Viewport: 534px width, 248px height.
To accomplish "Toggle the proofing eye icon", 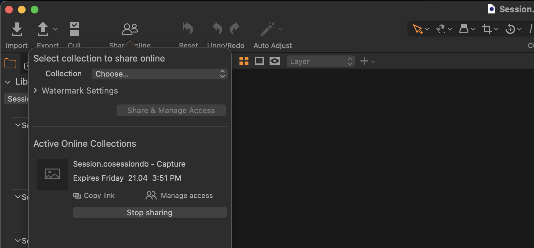I will coord(275,61).
